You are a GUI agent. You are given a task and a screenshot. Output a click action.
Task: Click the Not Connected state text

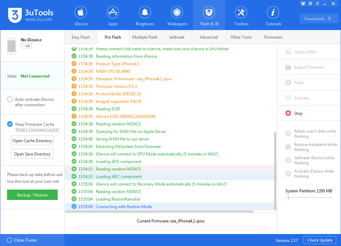(35, 76)
